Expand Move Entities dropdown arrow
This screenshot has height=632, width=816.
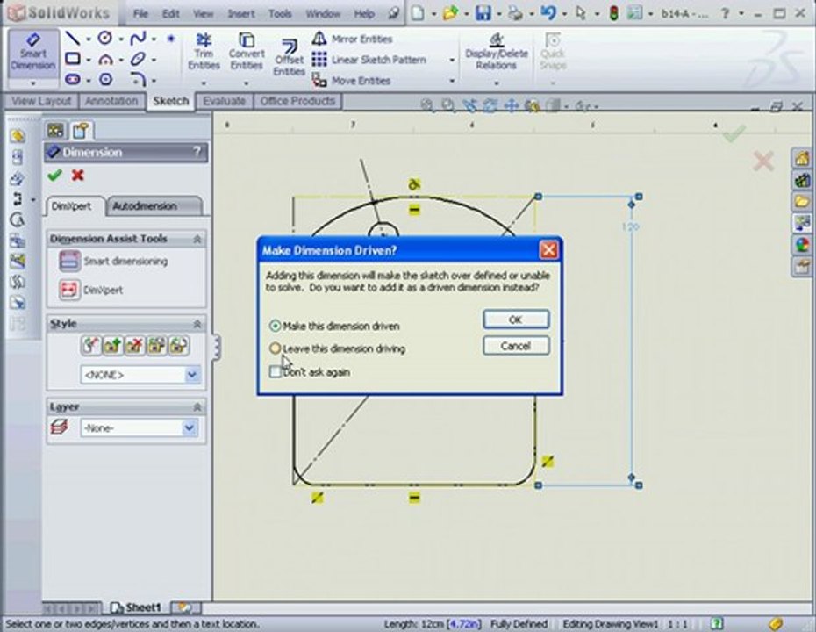(452, 80)
